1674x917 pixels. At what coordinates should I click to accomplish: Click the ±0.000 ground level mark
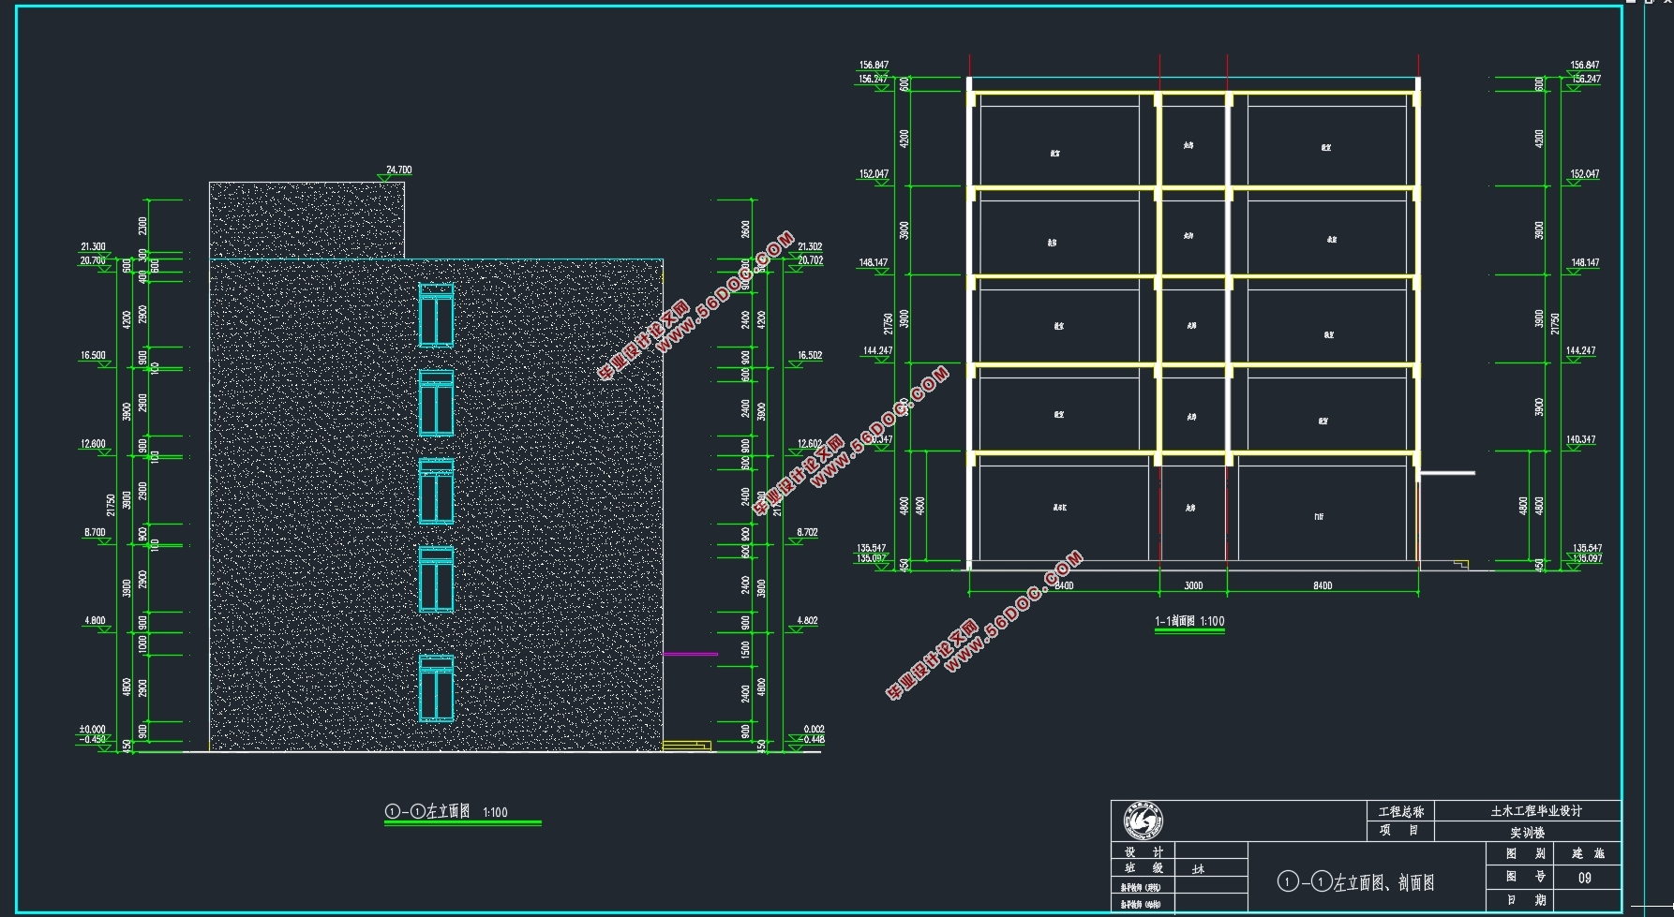point(92,729)
